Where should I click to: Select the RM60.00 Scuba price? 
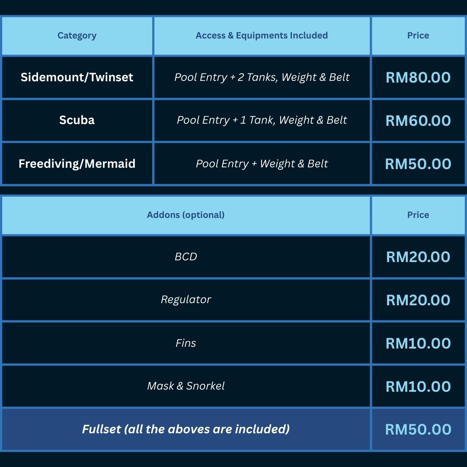[x=418, y=121]
